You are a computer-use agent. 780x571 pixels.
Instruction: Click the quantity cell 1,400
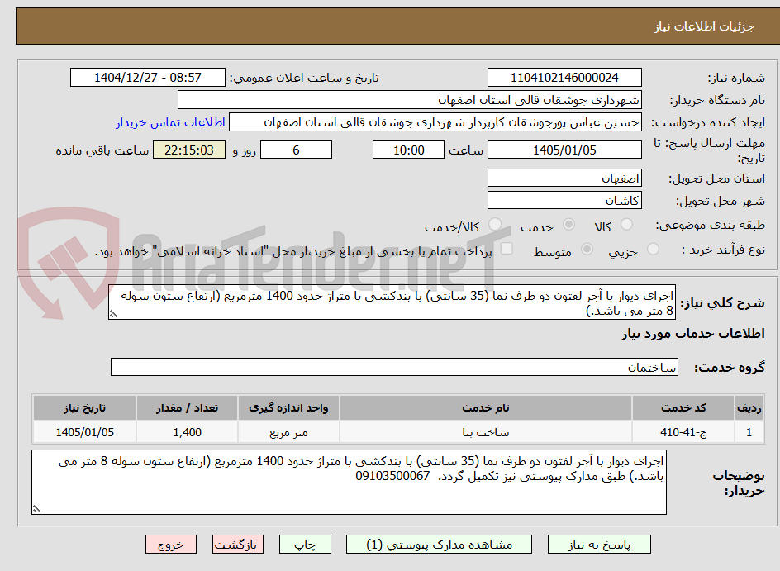click(x=187, y=432)
